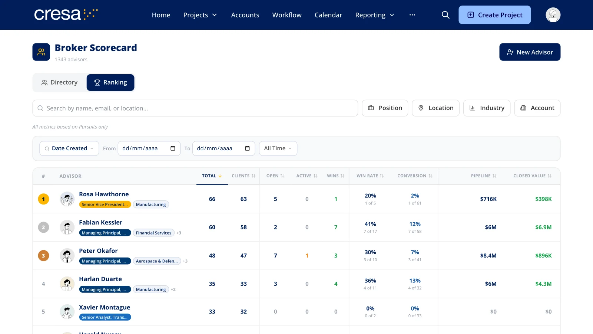Click Harlan Duarte's Manufacturing tag

[151, 289]
